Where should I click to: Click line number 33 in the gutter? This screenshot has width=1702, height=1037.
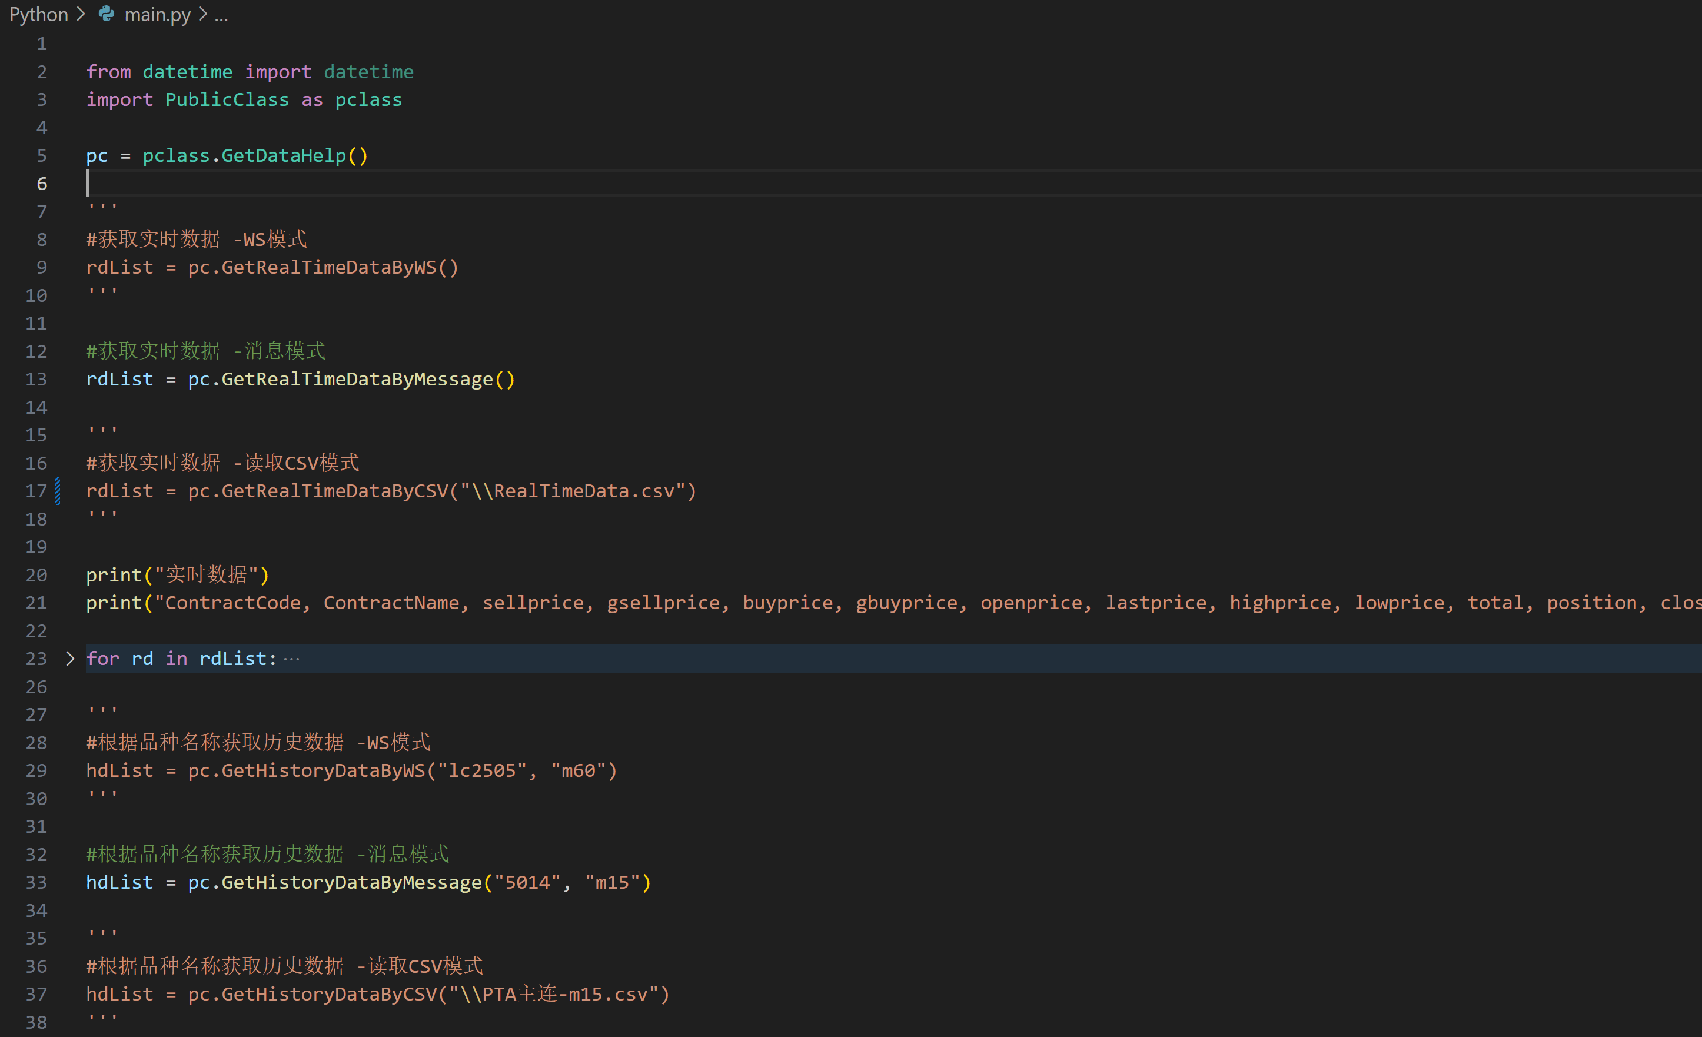[36, 882]
